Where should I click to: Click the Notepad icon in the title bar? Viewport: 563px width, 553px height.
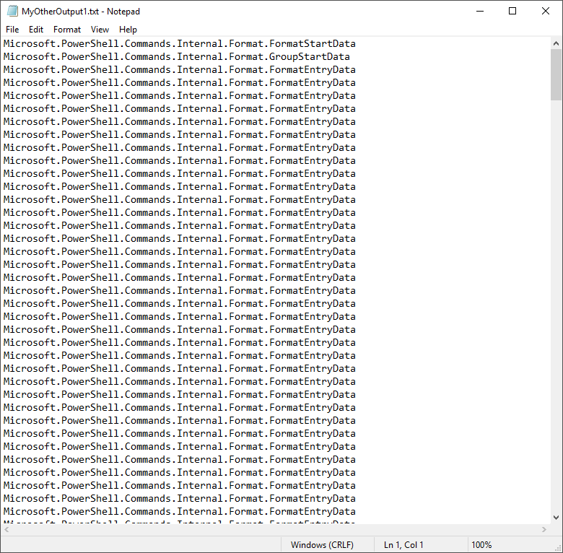click(x=12, y=11)
